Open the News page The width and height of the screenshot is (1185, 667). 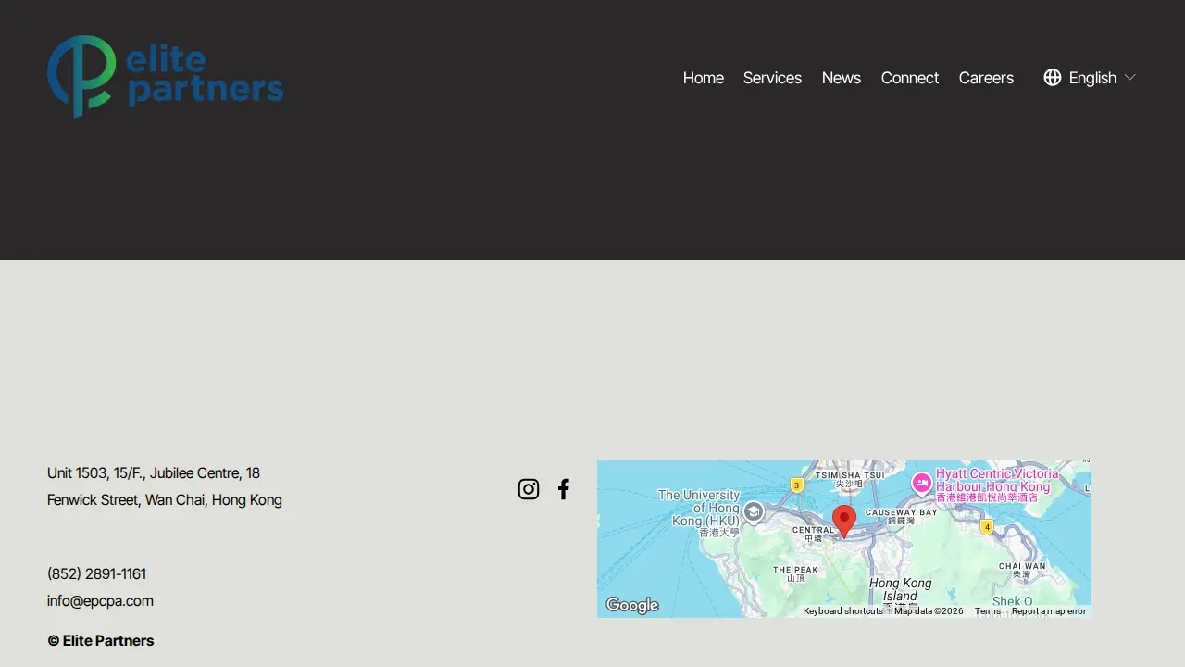point(842,78)
